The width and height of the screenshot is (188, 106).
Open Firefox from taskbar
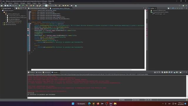tap(98, 104)
